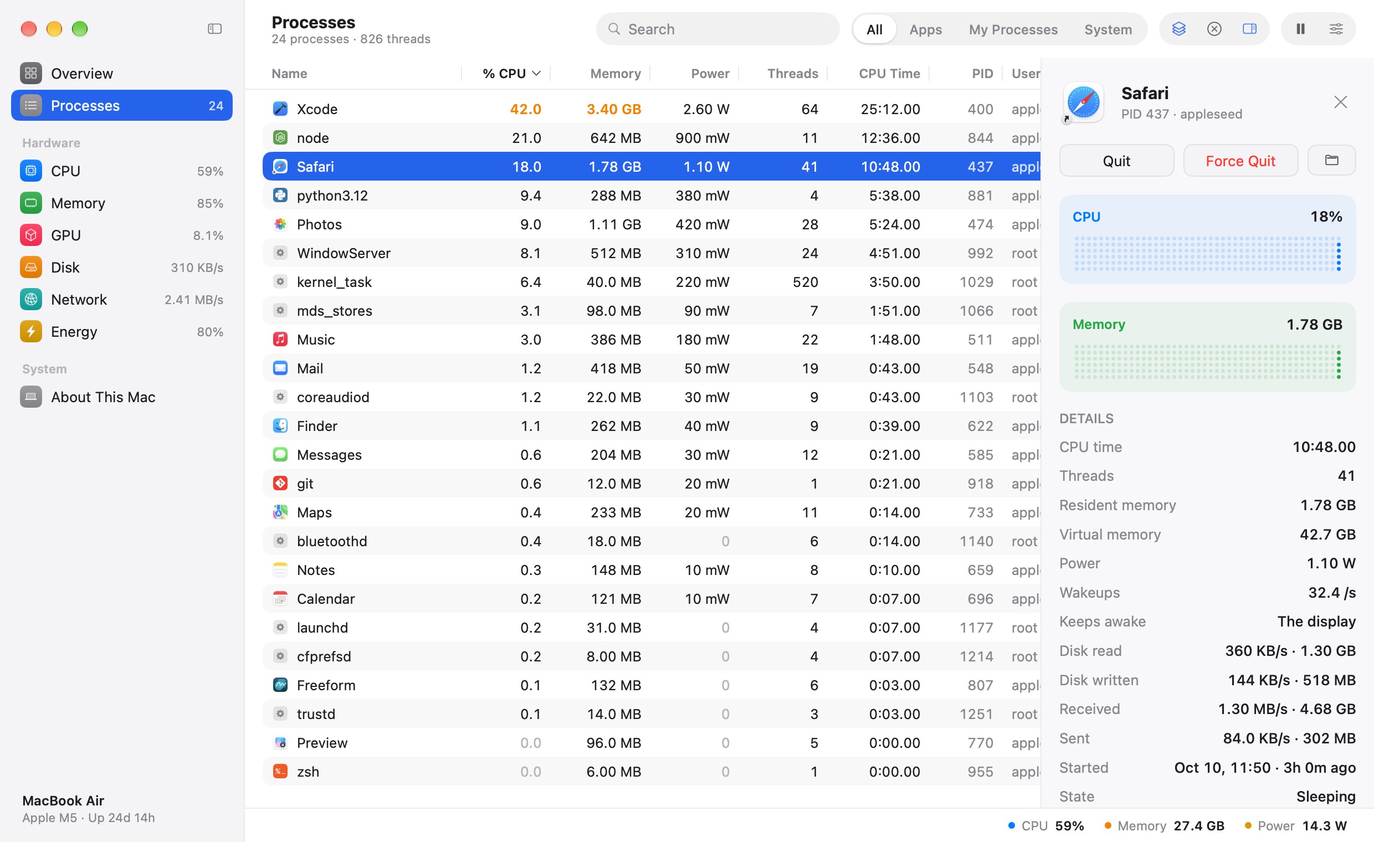Select Memory under Hardware

point(121,203)
